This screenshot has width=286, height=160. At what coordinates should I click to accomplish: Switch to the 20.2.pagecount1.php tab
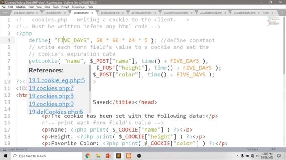(210, 13)
